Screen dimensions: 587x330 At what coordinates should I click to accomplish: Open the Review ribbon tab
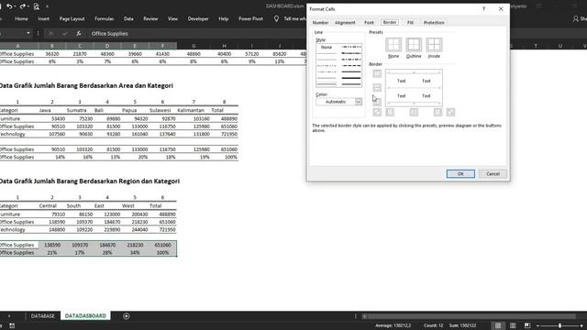click(x=150, y=18)
